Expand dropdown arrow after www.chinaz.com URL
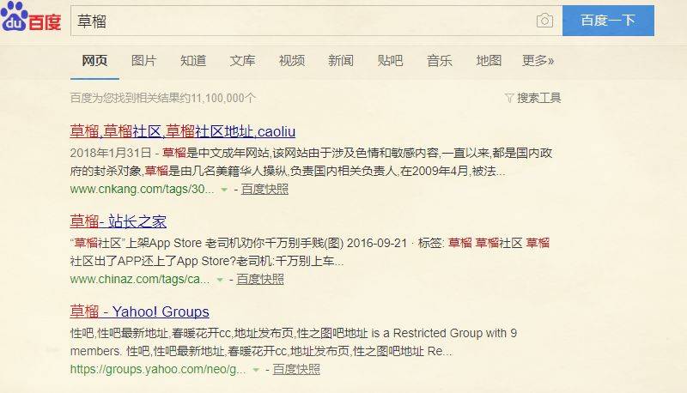 (x=220, y=280)
